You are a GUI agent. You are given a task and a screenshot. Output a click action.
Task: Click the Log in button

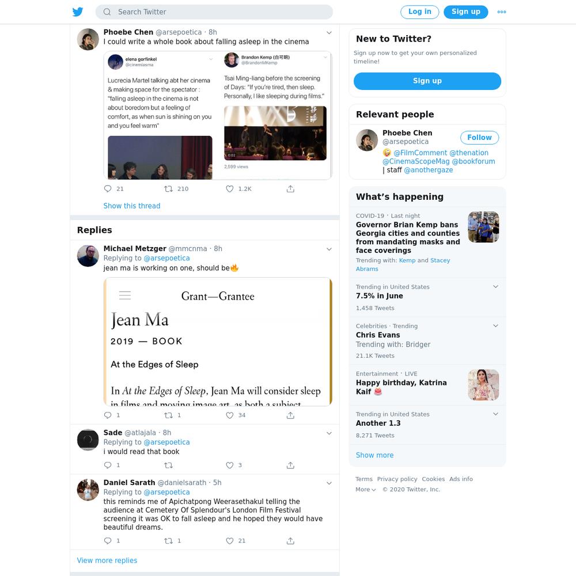click(419, 12)
